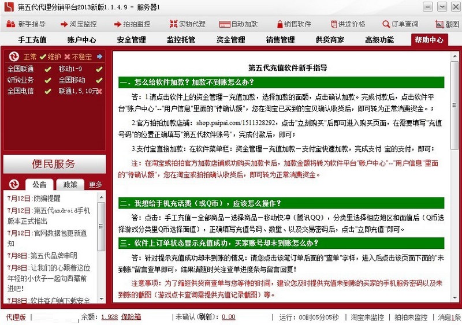Image resolution: width=462 pixels, height=325 pixels.
Task: Switch to the 政策 tab
Action: [70, 185]
